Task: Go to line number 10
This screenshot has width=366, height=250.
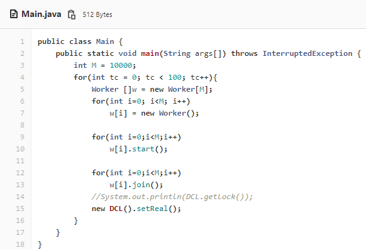Action: pyautogui.click(x=20, y=149)
